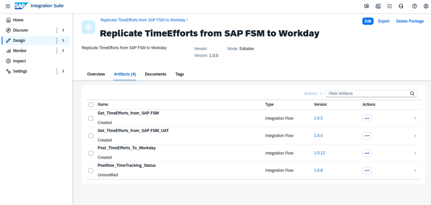Viewport: 431px width, 205px height.
Task: Check the Post_TimeEfforts_To_Workday row checkbox
Action: click(91, 153)
